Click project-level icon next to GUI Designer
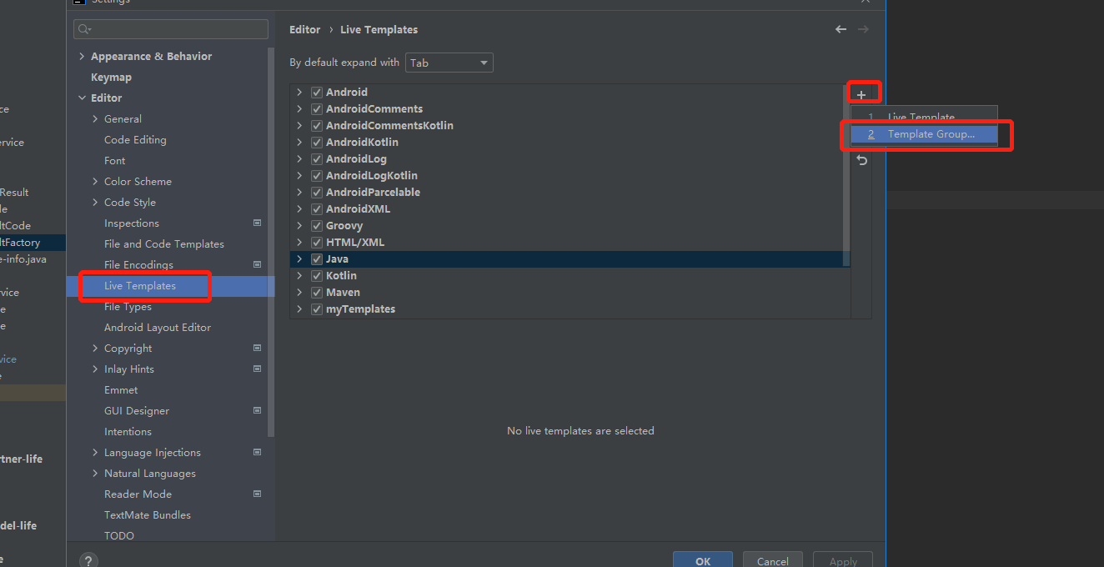This screenshot has width=1104, height=567. coord(257,410)
